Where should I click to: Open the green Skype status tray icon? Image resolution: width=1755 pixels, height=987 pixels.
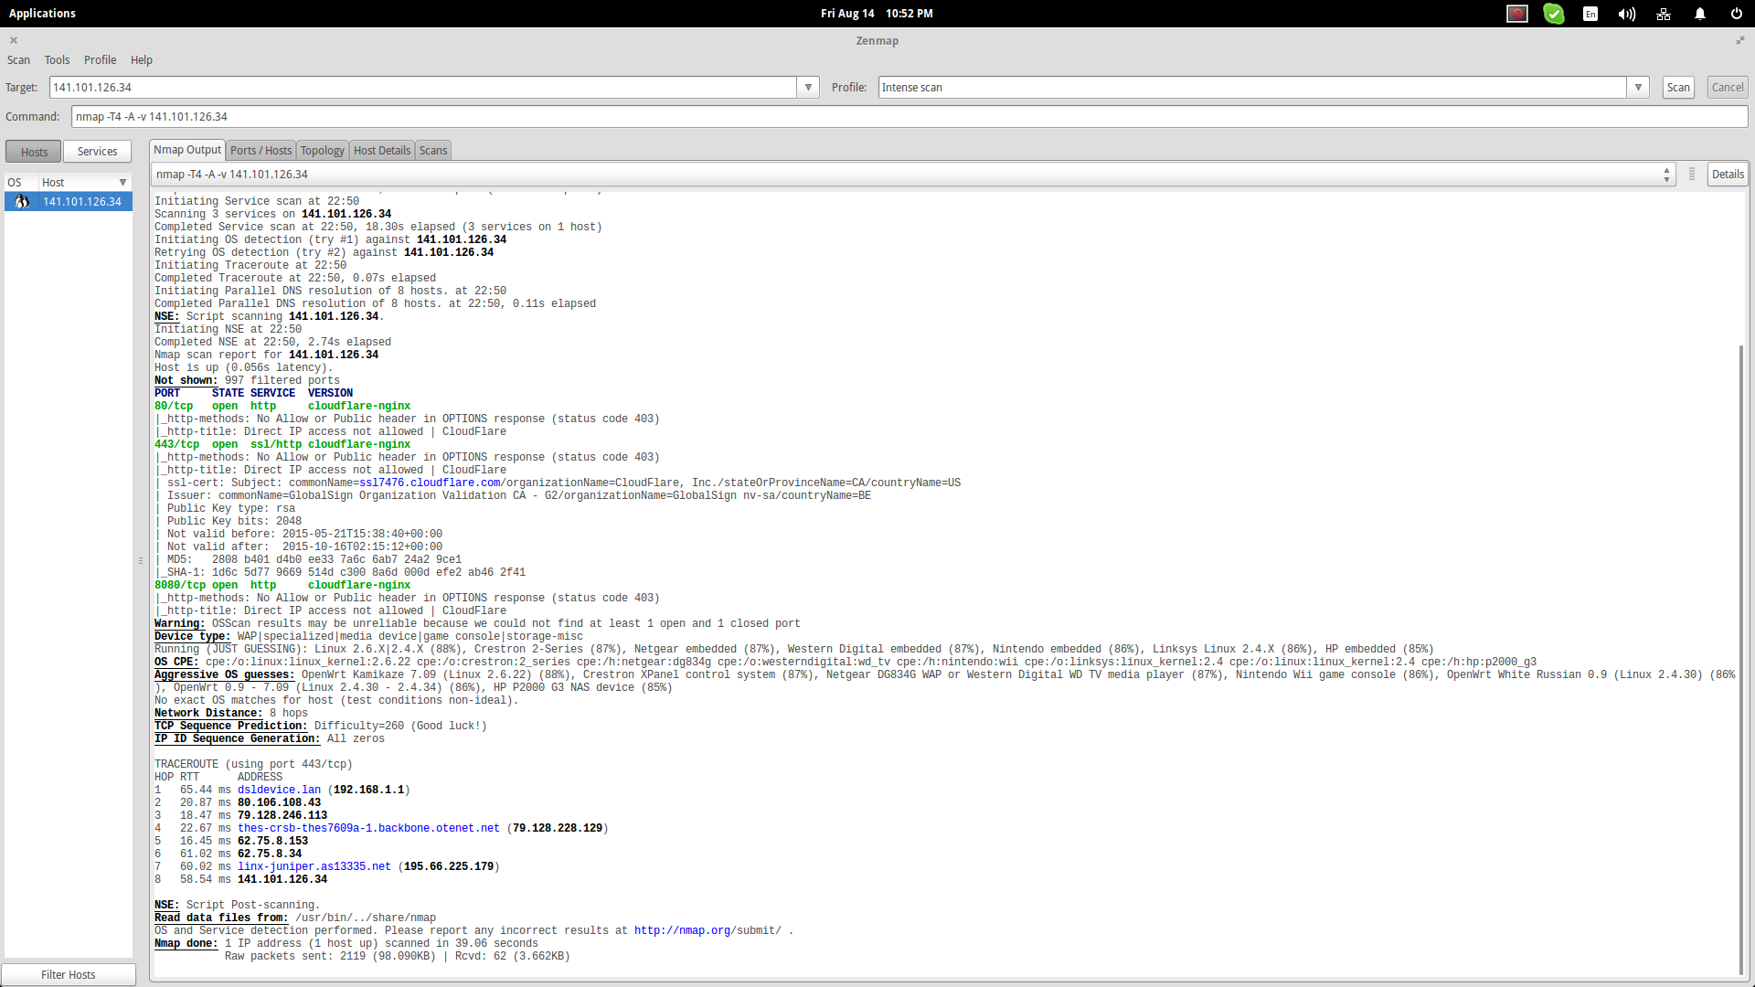[x=1554, y=14]
